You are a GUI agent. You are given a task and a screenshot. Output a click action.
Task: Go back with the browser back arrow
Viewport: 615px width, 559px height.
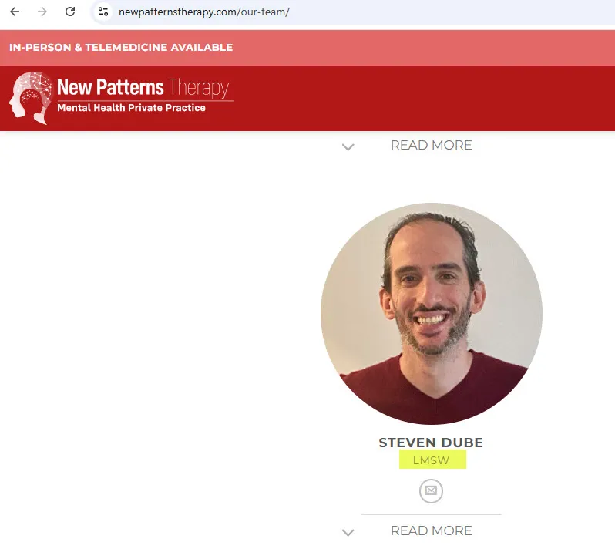15,12
